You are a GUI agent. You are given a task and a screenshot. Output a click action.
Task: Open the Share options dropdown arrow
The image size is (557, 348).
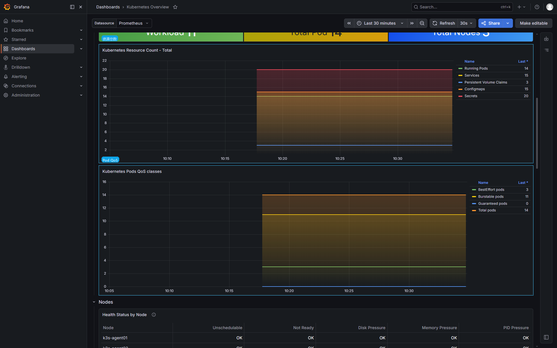point(508,23)
